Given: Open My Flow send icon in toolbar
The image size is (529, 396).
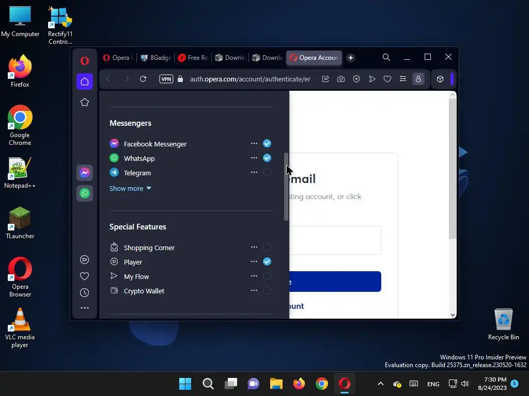Looking at the screenshot, I should coord(372,79).
